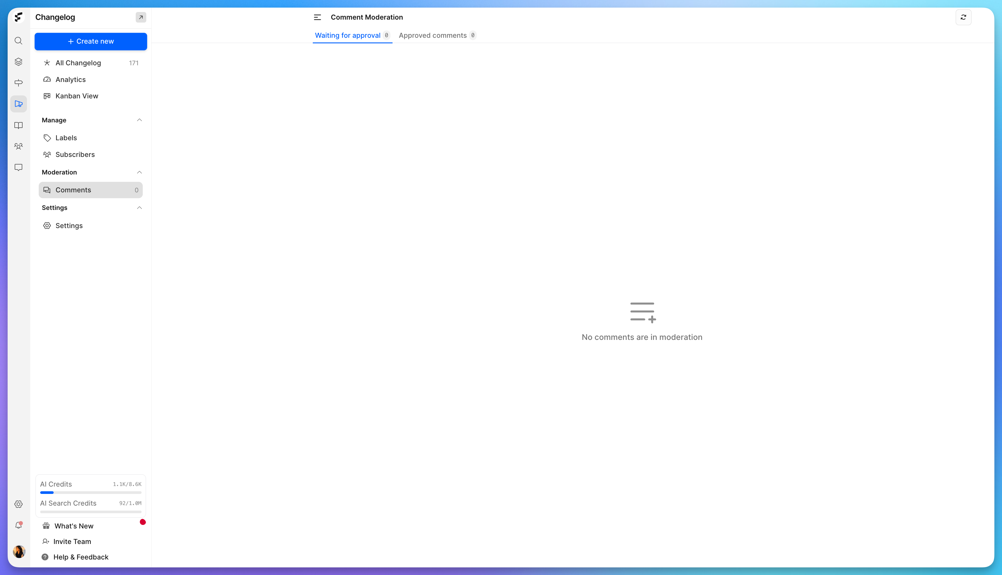Click the user avatar at bottom left
Image resolution: width=1002 pixels, height=575 pixels.
click(19, 552)
